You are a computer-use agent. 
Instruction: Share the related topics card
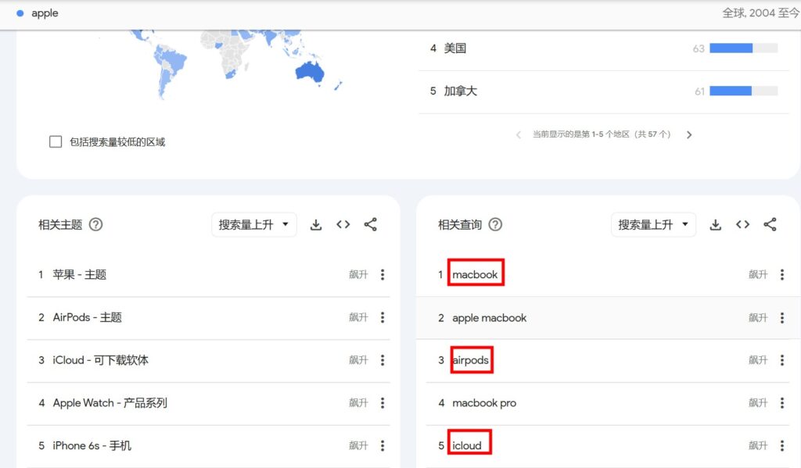[x=370, y=224]
